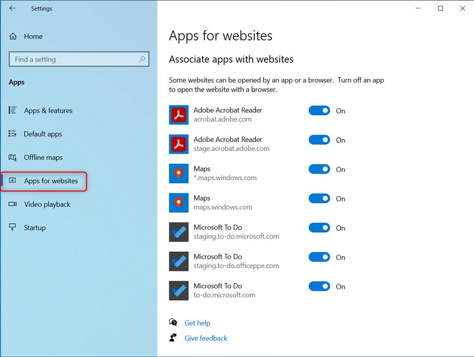Click the Apps for websites icon
The width and height of the screenshot is (474, 357).
pyautogui.click(x=12, y=181)
